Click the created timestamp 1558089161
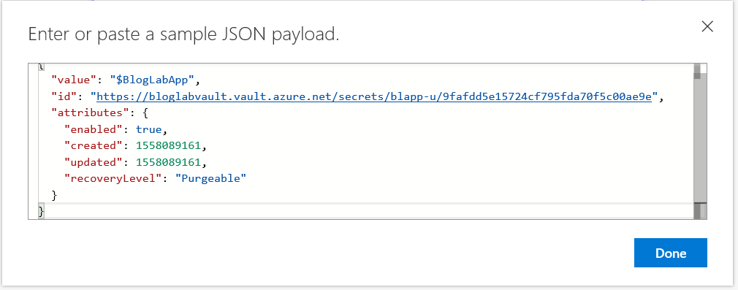 click(169, 146)
